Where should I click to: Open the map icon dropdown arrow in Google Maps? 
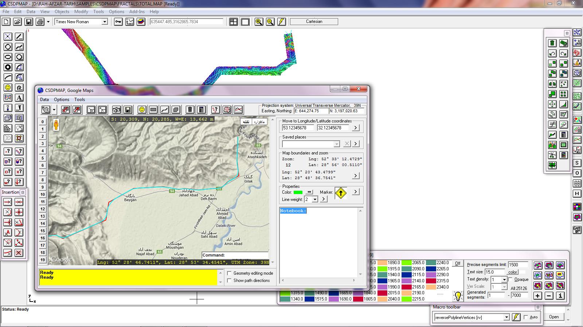click(x=54, y=110)
